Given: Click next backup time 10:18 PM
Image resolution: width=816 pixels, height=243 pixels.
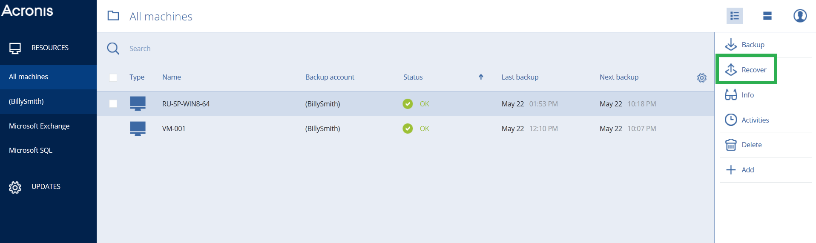Looking at the screenshot, I should pyautogui.click(x=641, y=104).
